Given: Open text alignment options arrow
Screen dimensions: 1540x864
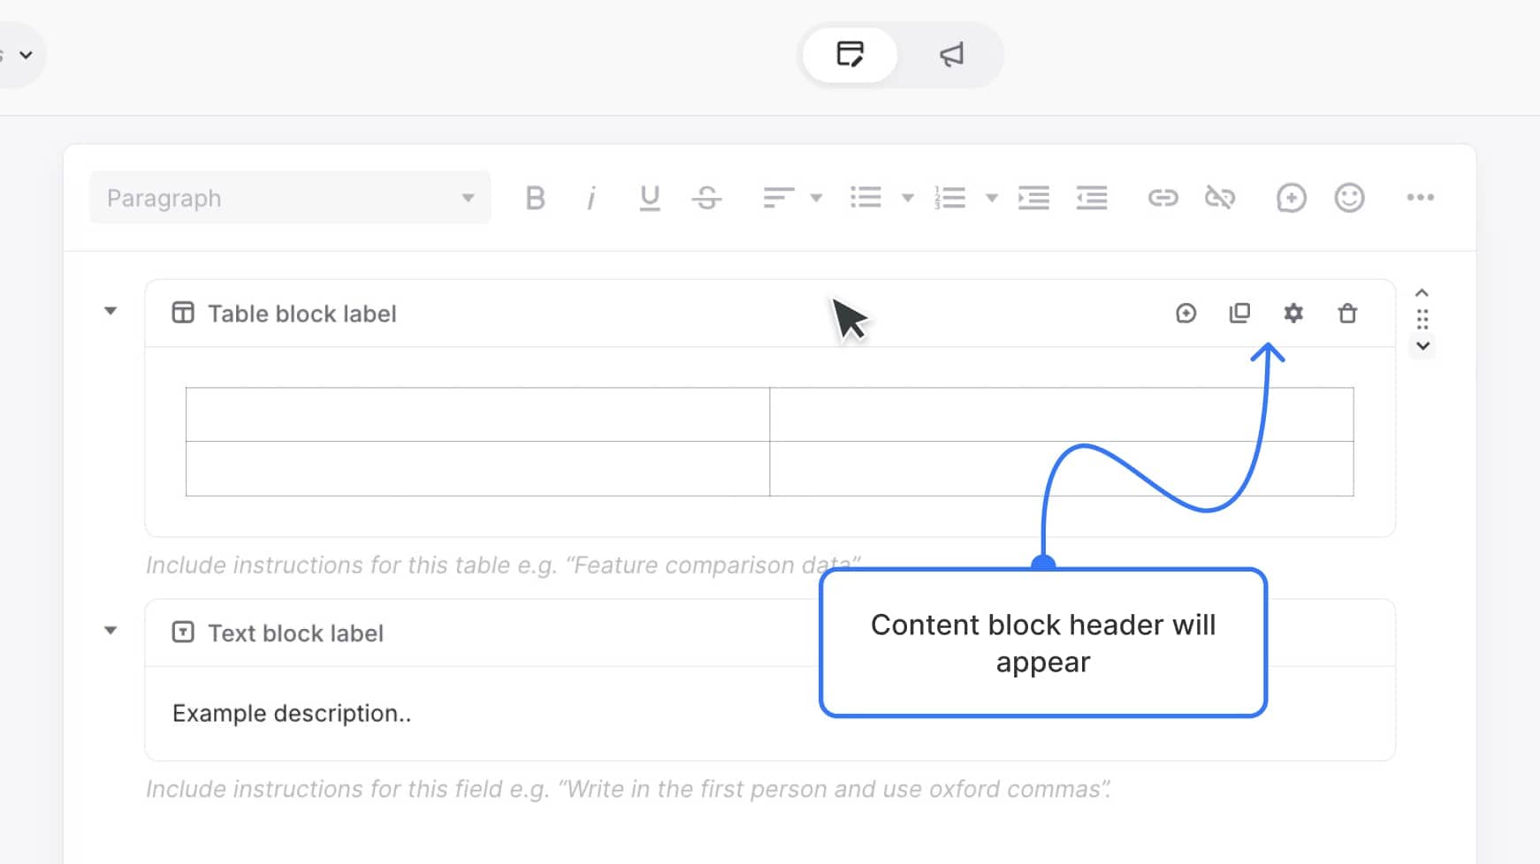Looking at the screenshot, I should pyautogui.click(x=816, y=198).
